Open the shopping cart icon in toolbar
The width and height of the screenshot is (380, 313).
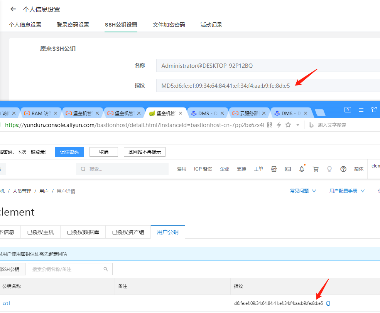pos(316,169)
